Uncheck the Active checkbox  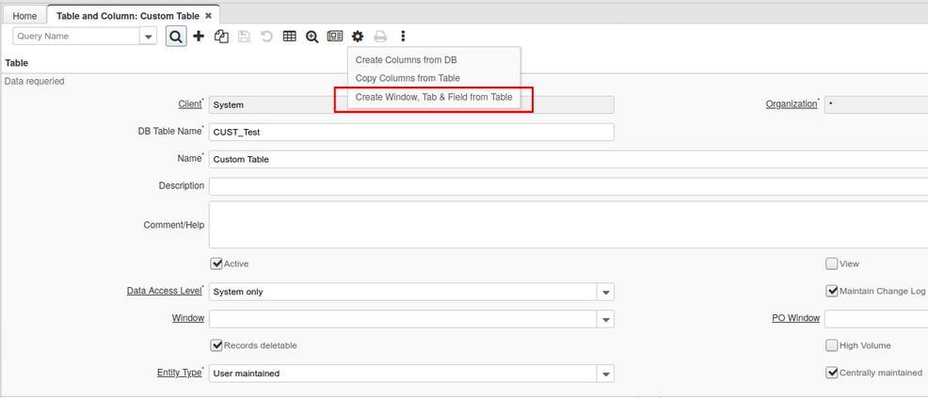tap(216, 263)
